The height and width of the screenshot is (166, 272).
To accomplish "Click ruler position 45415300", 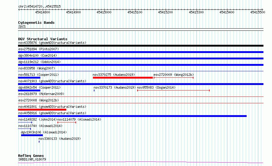I will pos(197,12).
